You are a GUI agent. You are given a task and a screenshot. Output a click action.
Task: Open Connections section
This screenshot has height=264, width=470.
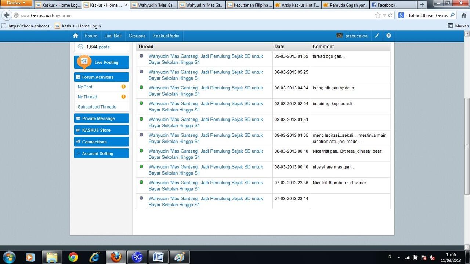click(101, 142)
